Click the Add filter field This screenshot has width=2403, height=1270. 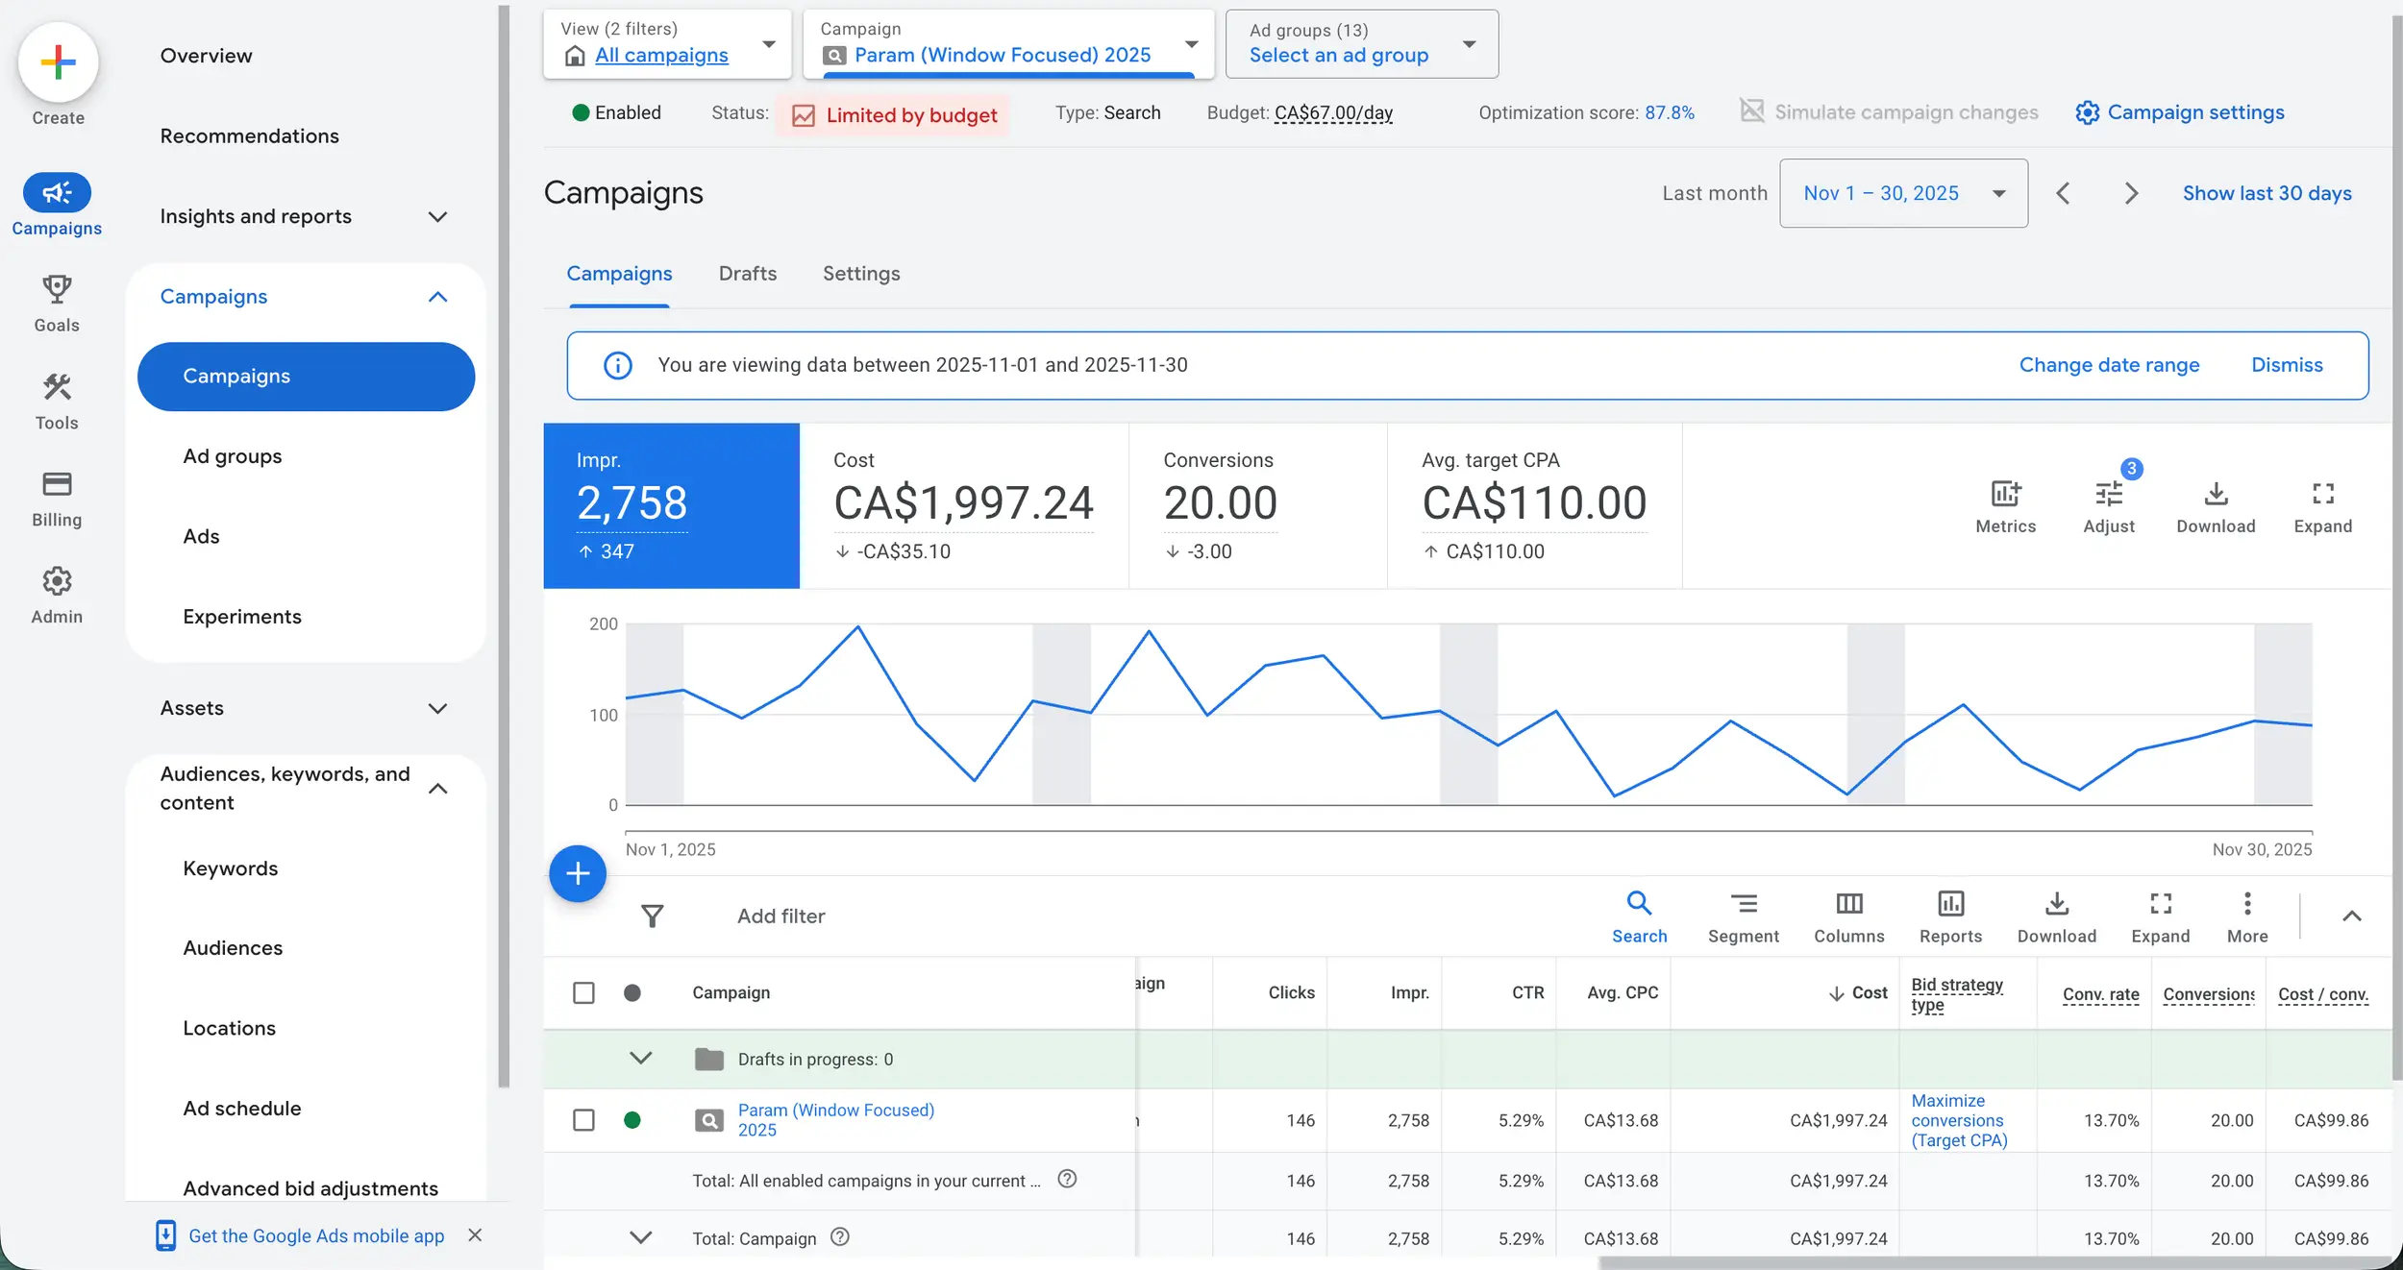pyautogui.click(x=780, y=916)
